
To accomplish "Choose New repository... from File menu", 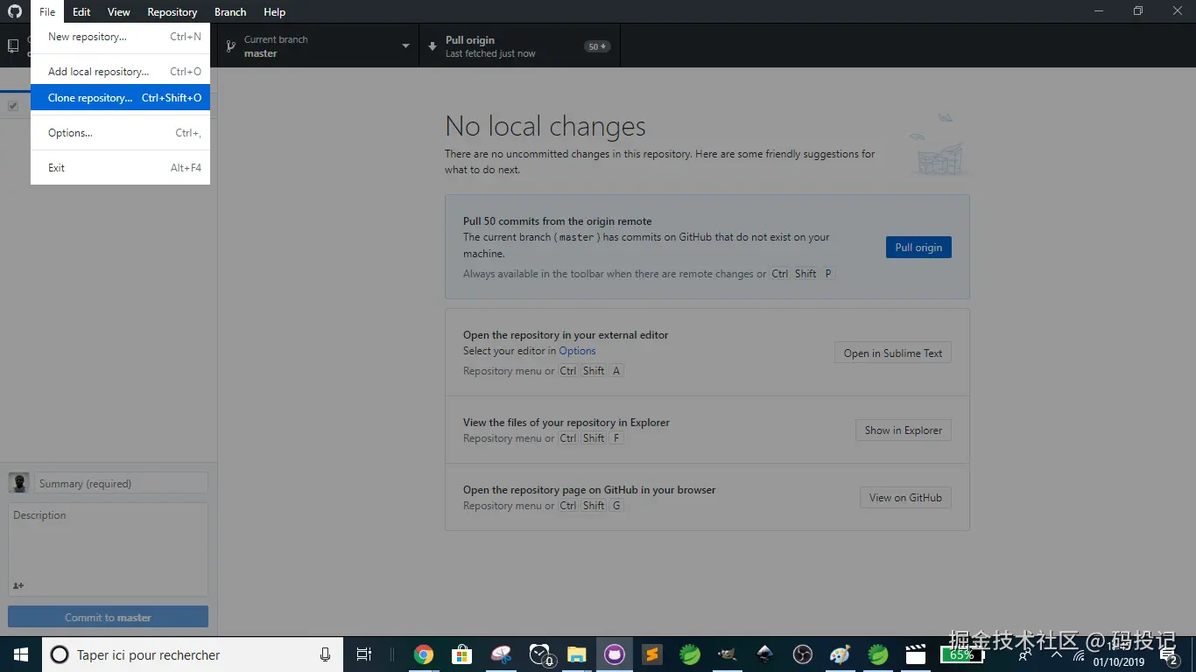I will [x=120, y=37].
